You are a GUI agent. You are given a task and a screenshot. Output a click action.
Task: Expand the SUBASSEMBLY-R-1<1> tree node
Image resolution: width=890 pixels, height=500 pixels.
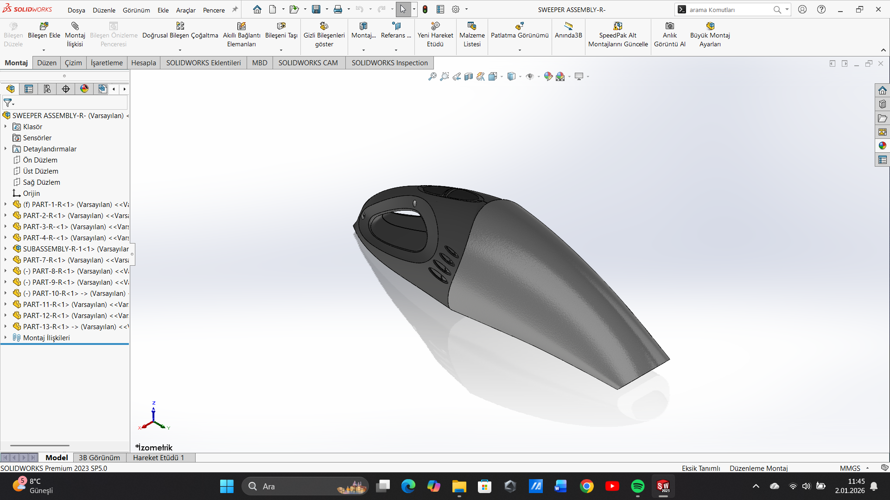point(6,249)
